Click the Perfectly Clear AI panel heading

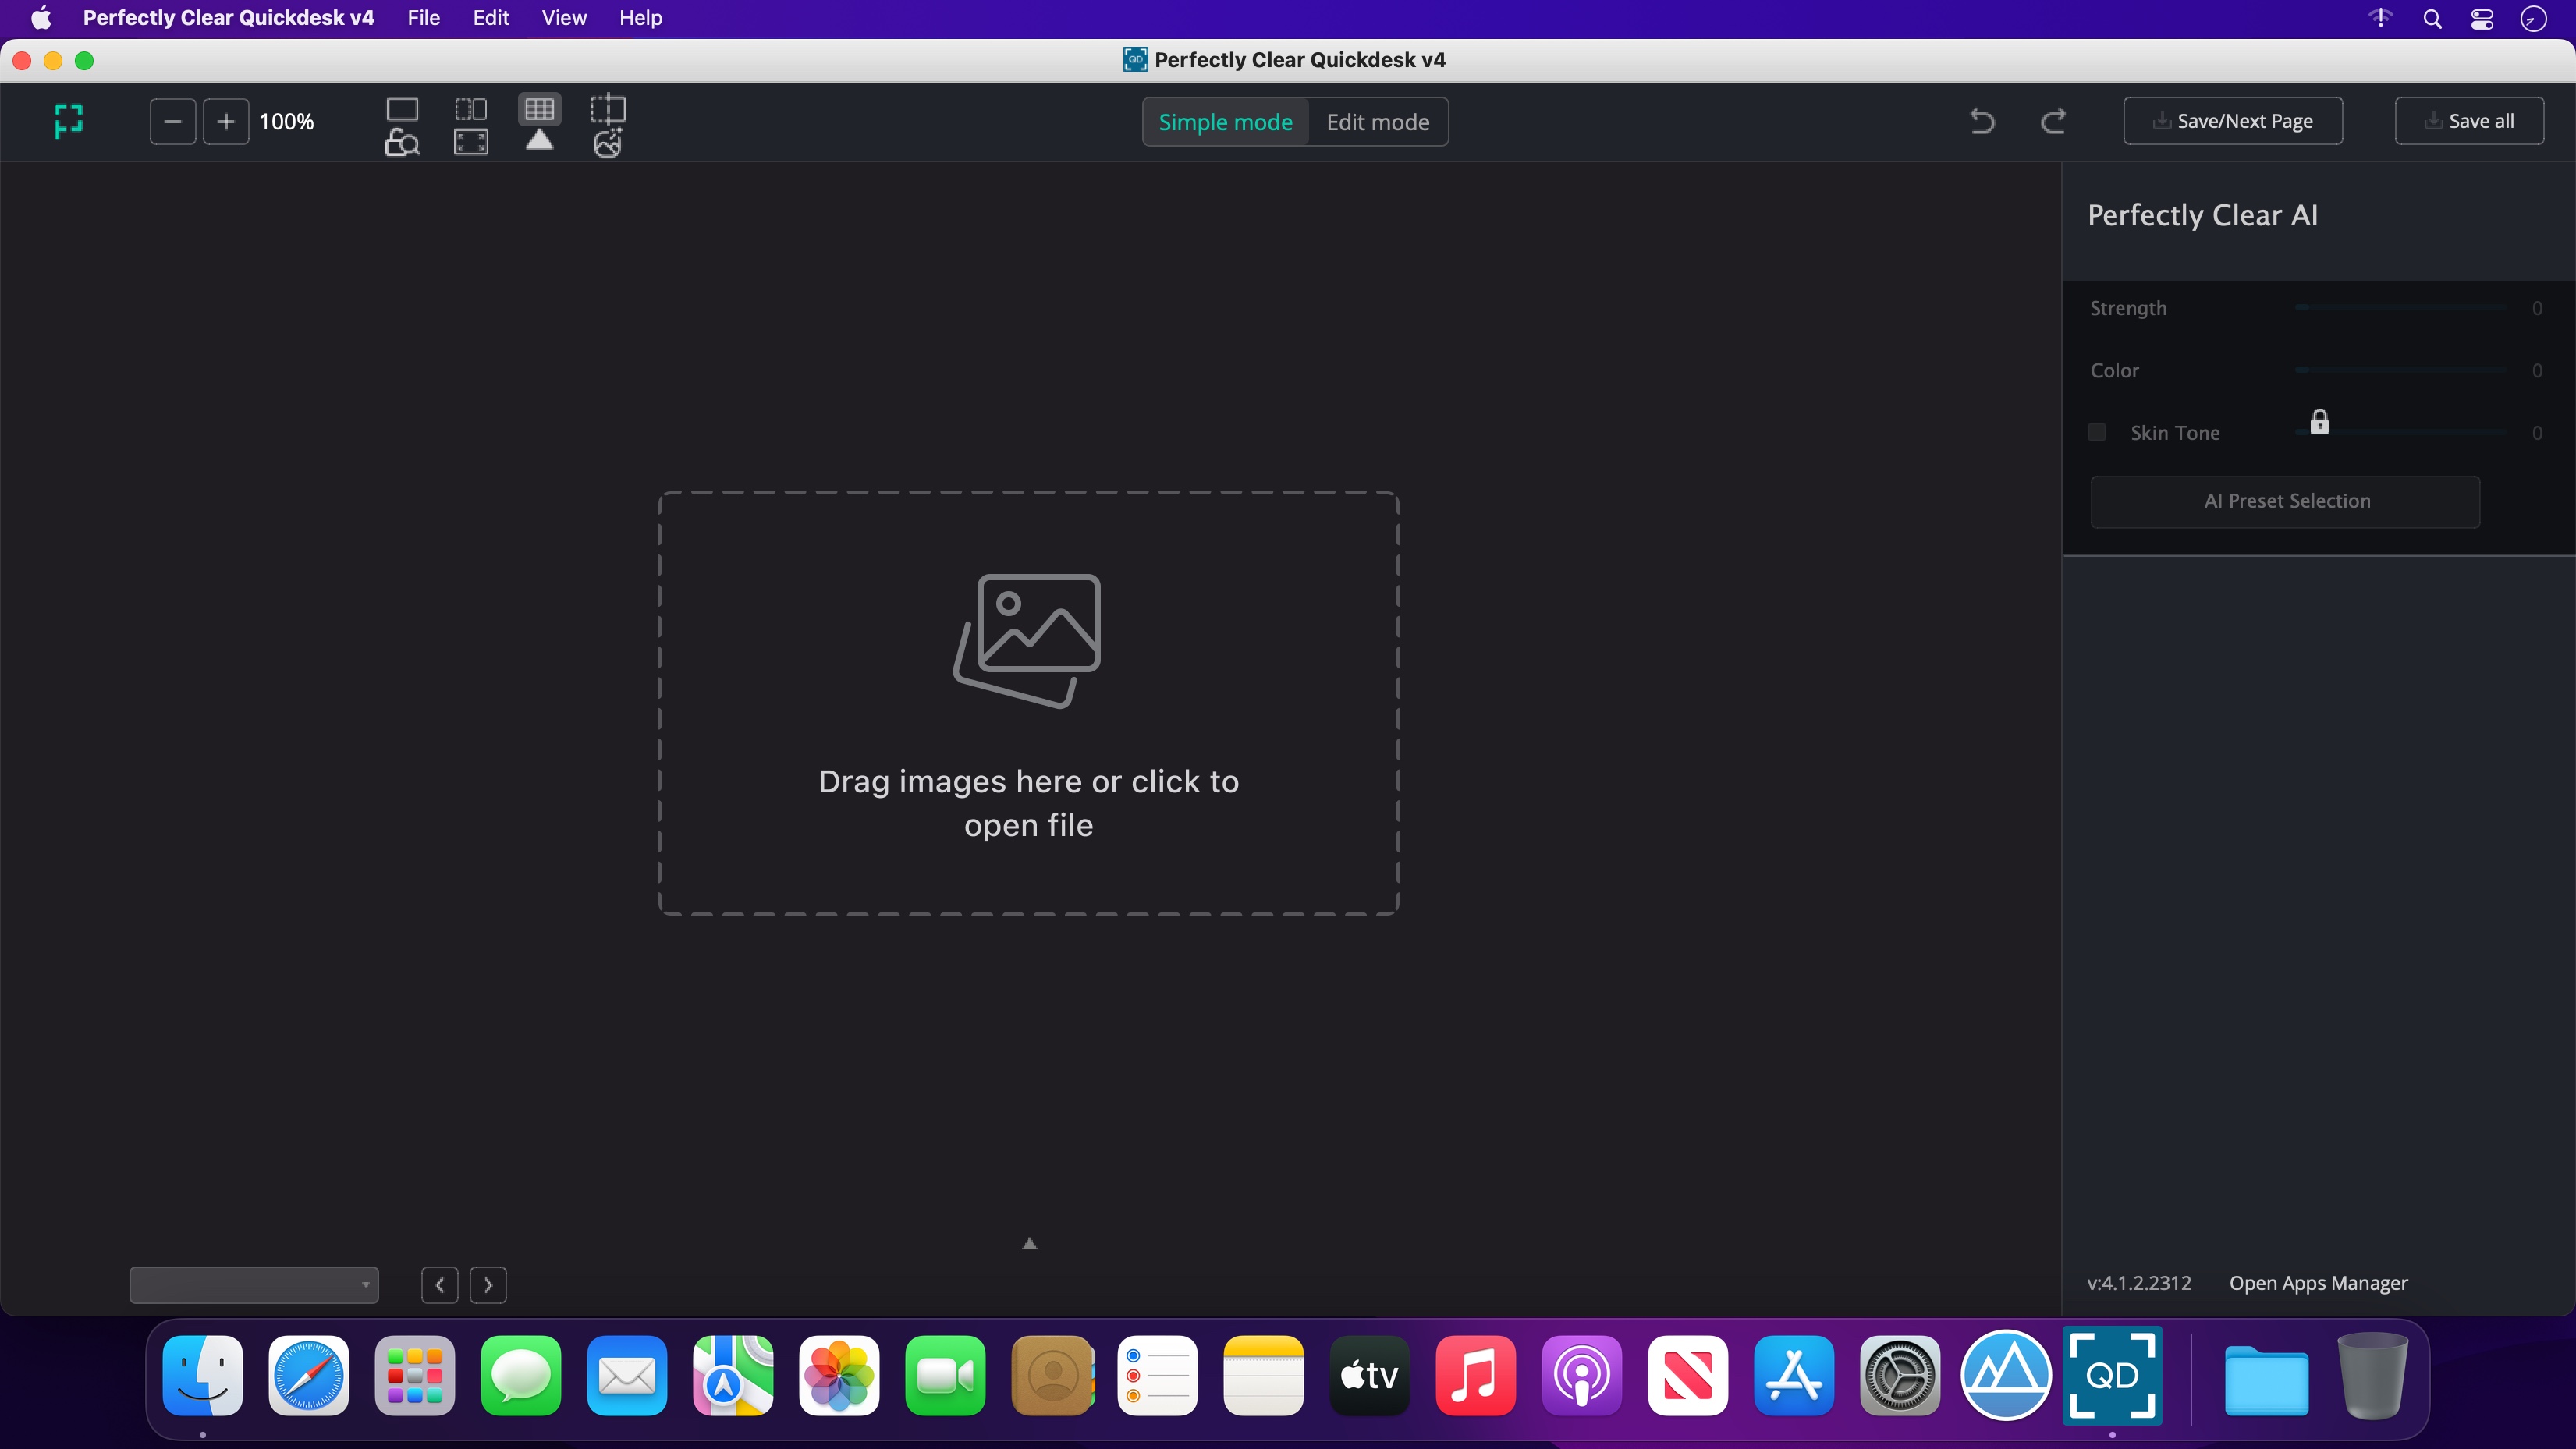[x=2203, y=215]
